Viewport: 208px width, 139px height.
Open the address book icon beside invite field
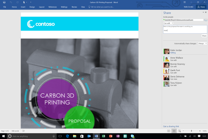[x=206, y=20]
